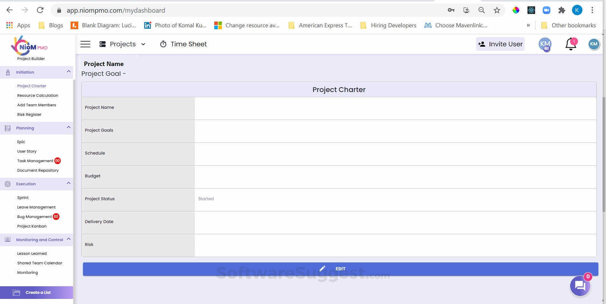Open the hamburger menu icon
The height and width of the screenshot is (304, 606).
[85, 44]
